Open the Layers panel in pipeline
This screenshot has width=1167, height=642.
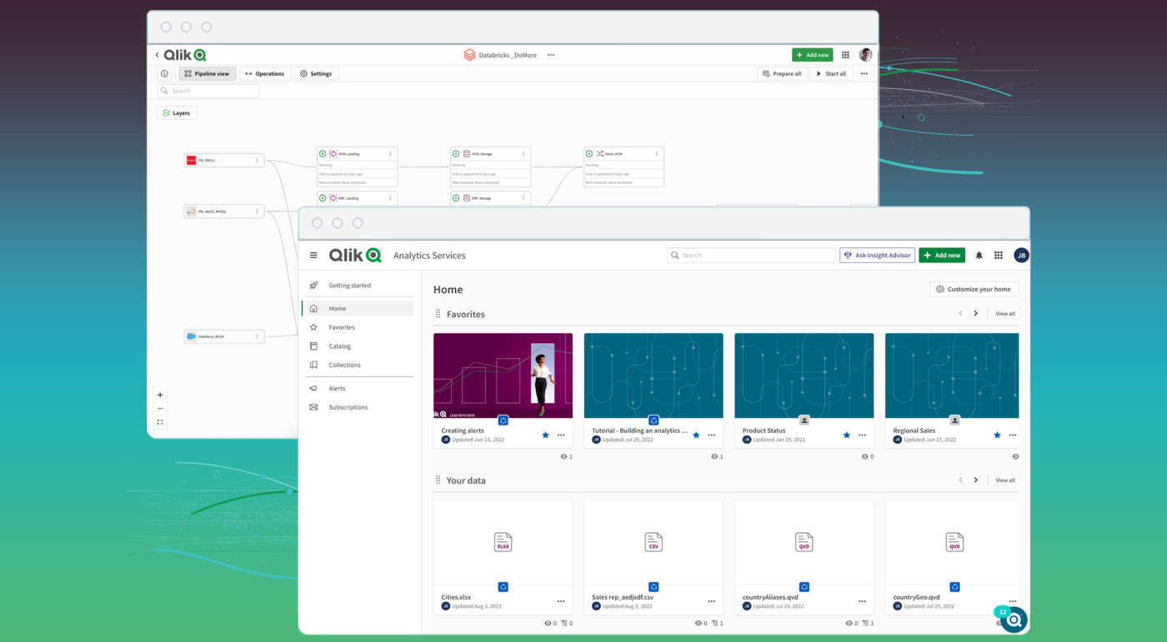177,113
